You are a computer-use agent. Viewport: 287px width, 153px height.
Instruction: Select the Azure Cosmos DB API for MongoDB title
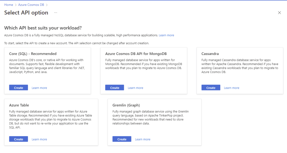click(x=136, y=54)
